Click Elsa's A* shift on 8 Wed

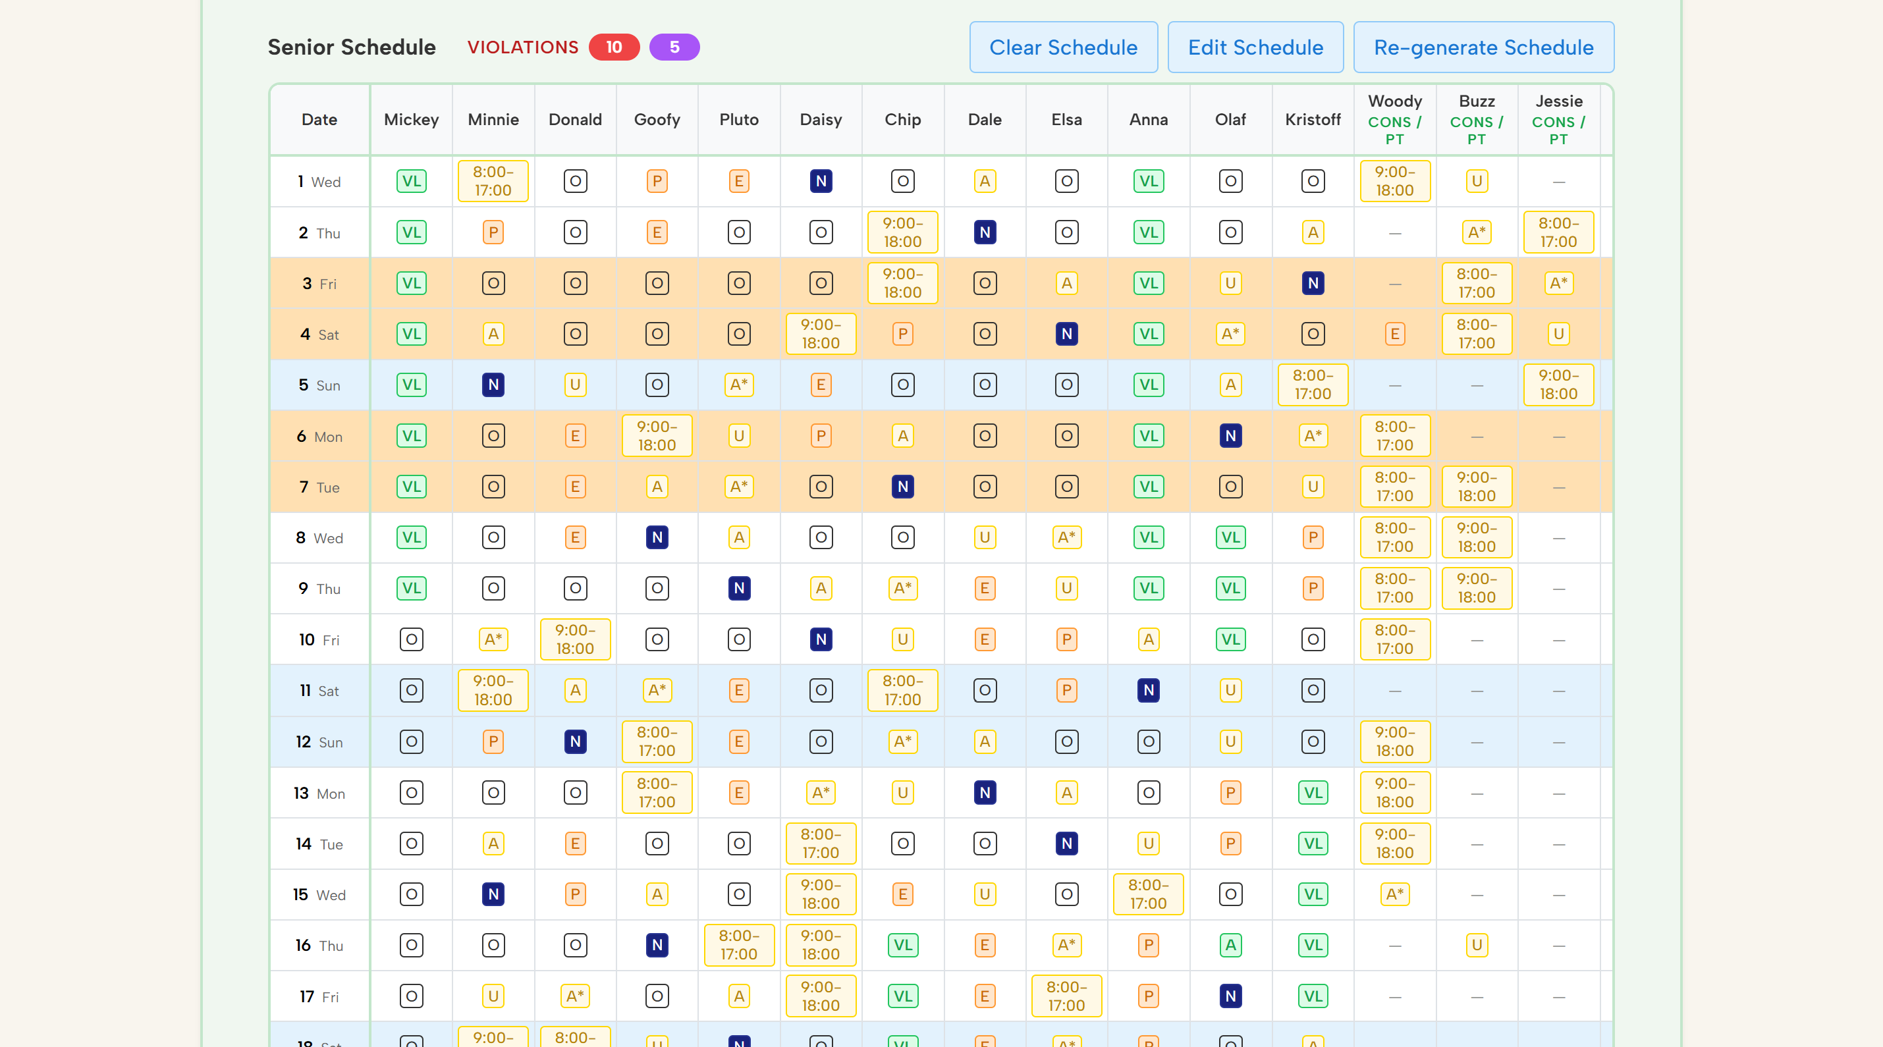tap(1066, 537)
